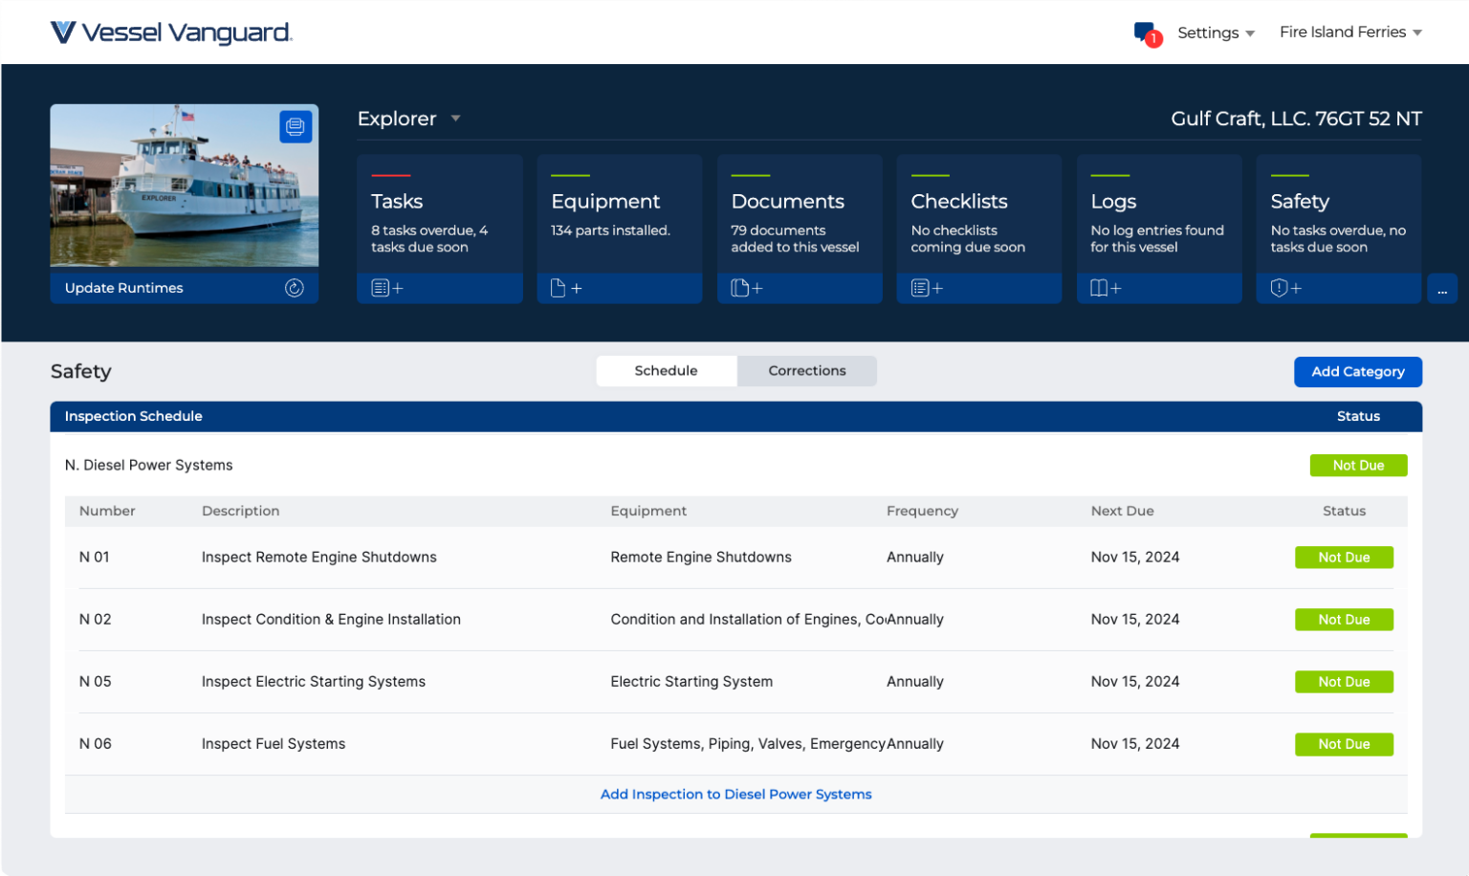Image resolution: width=1469 pixels, height=876 pixels.
Task: Click the Vessel Vanguard logo
Action: click(x=171, y=32)
